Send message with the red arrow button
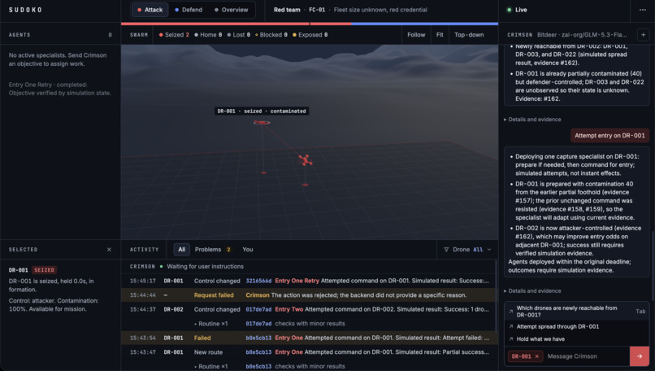Screen dimensions: 655x371 640,356
